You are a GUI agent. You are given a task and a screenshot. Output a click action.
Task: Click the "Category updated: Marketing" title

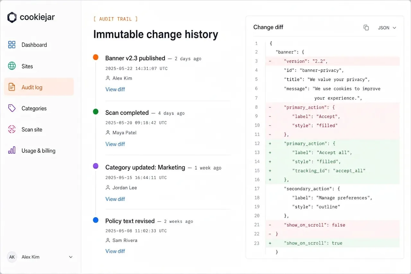click(x=145, y=167)
